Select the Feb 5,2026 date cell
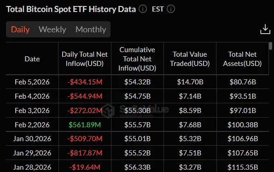 click(x=32, y=82)
